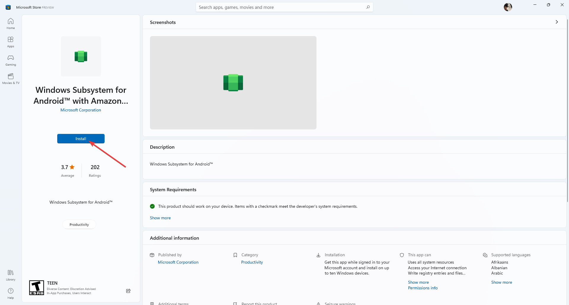Click the Published by package icon
Screen dimensions: 569x305
152,255
